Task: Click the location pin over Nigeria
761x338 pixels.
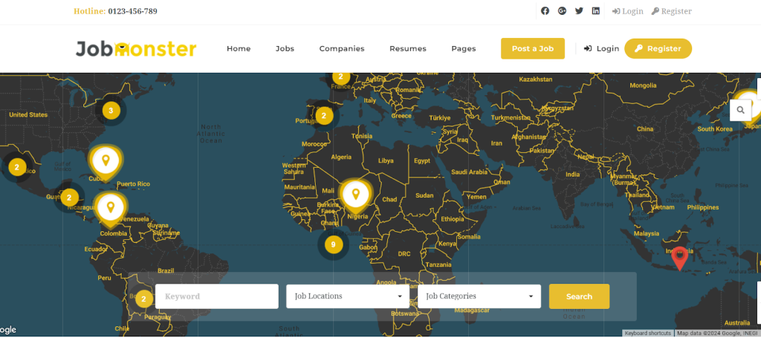Action: (356, 196)
